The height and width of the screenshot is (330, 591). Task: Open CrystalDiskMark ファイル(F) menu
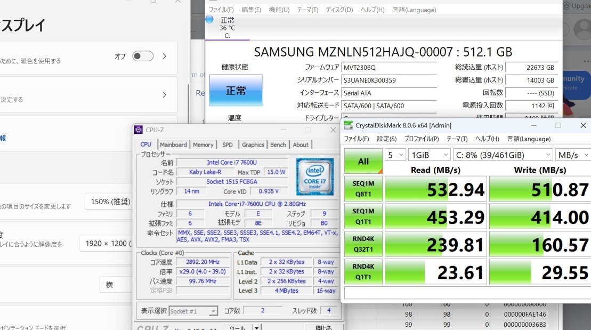click(356, 139)
